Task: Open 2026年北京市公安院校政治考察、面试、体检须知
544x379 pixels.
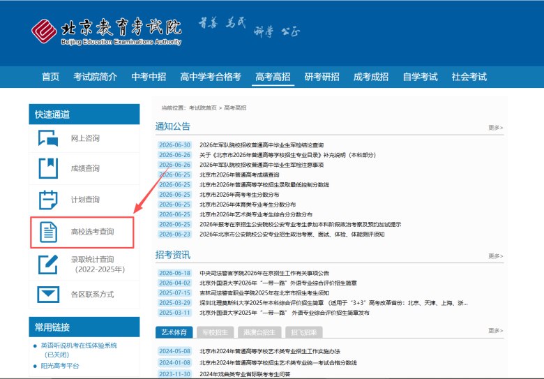Action: pyautogui.click(x=292, y=235)
